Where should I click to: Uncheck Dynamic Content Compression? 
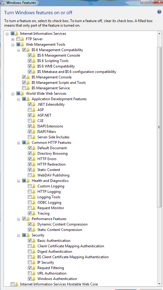tap(30, 224)
